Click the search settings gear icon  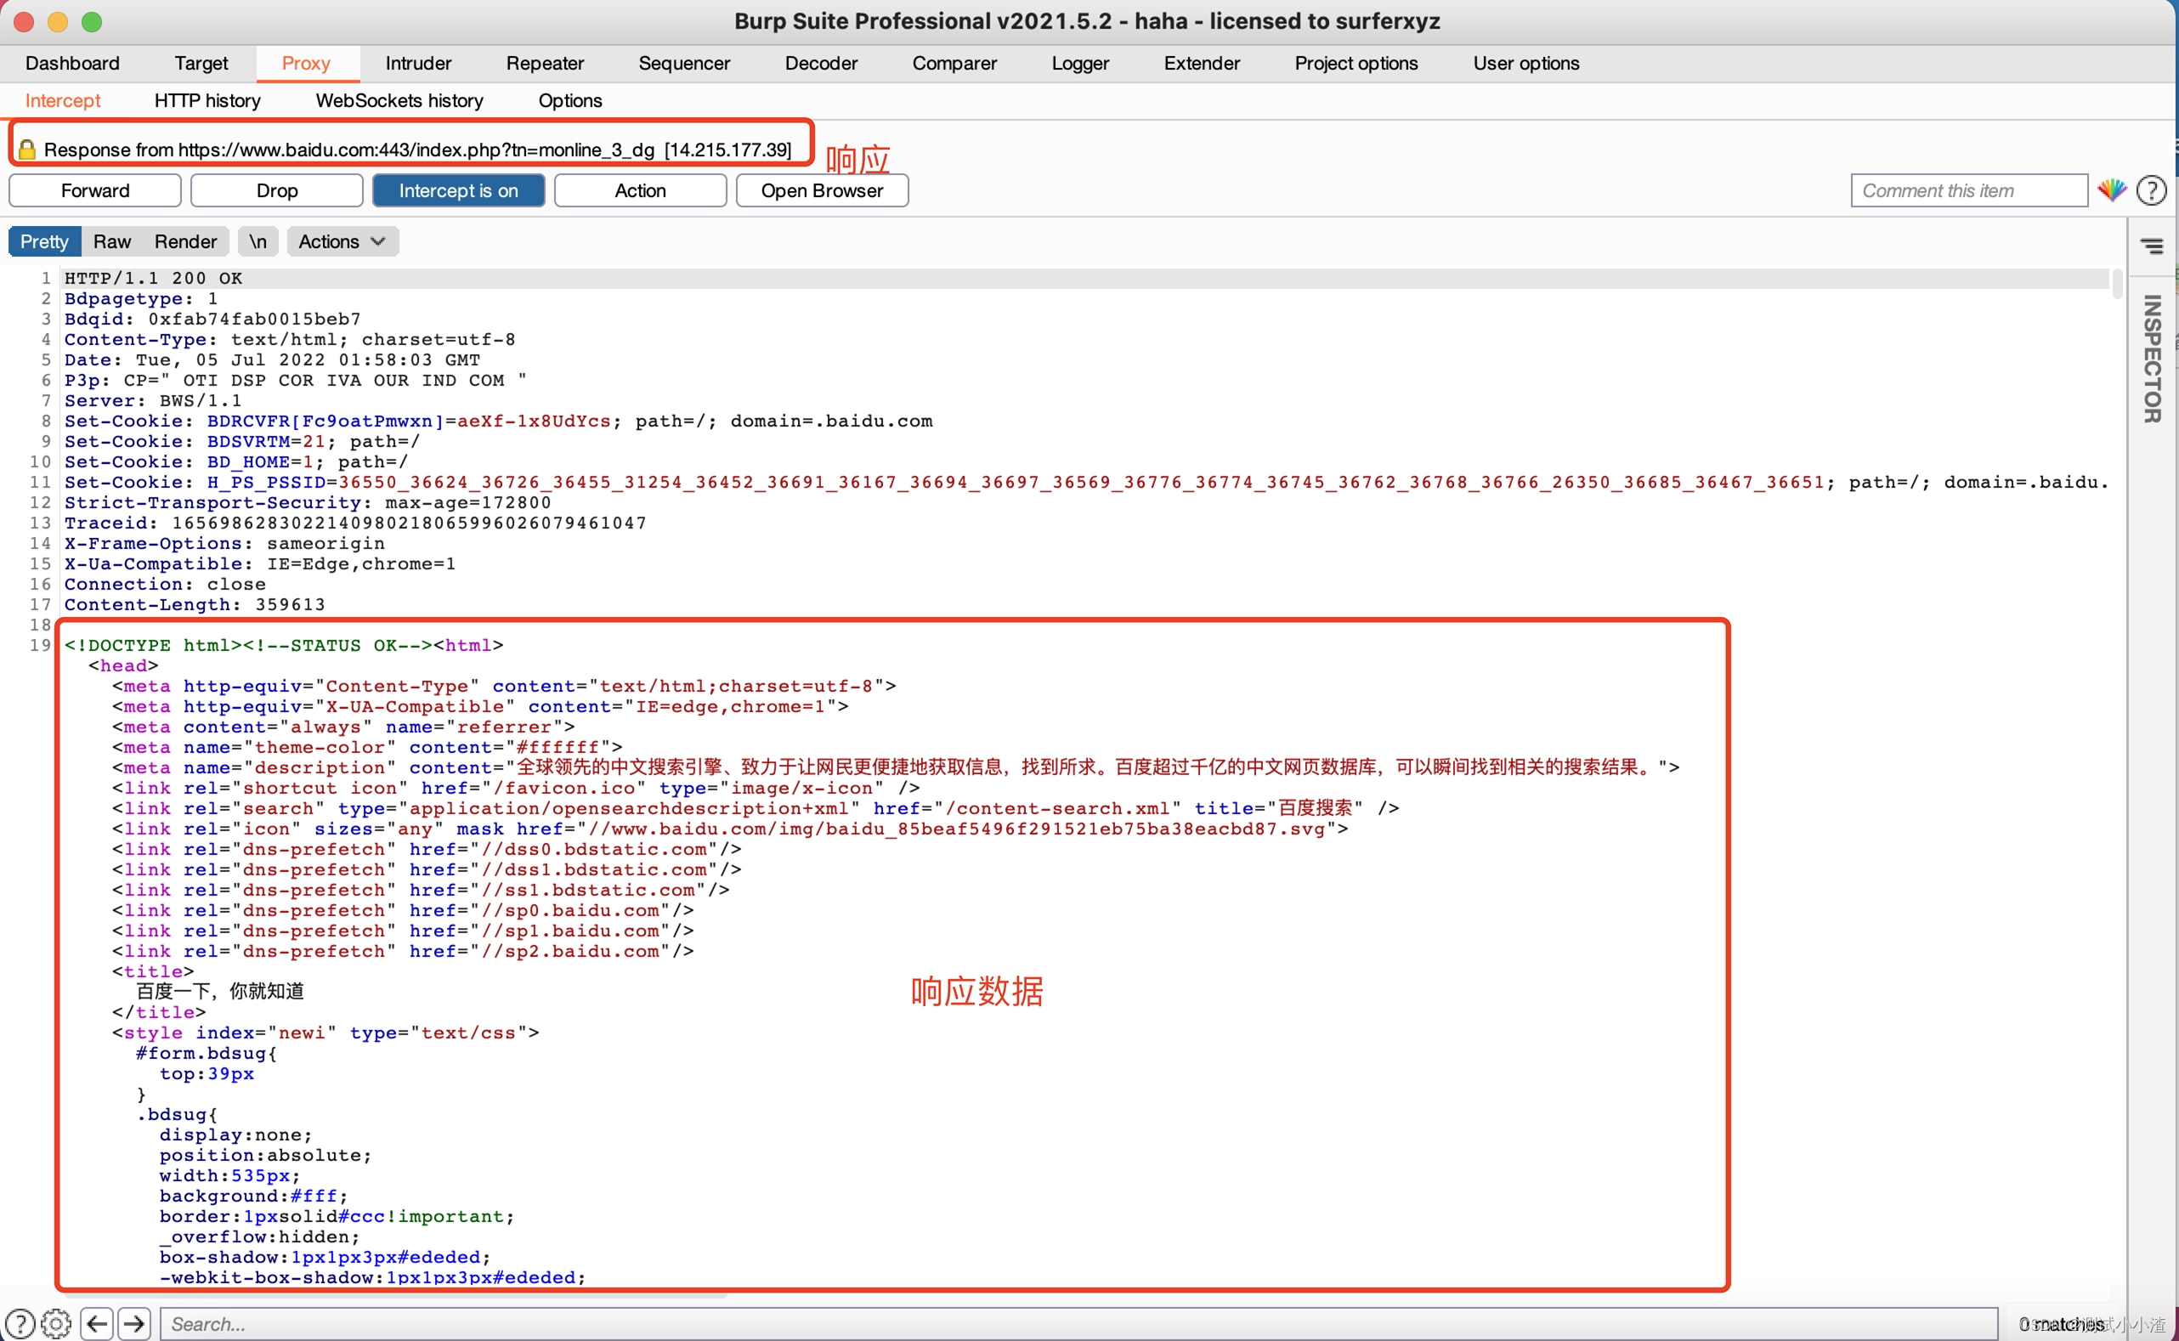coord(56,1323)
